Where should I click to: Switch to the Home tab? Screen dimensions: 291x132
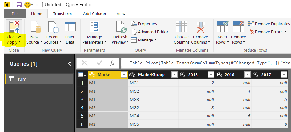pyautogui.click(x=37, y=14)
